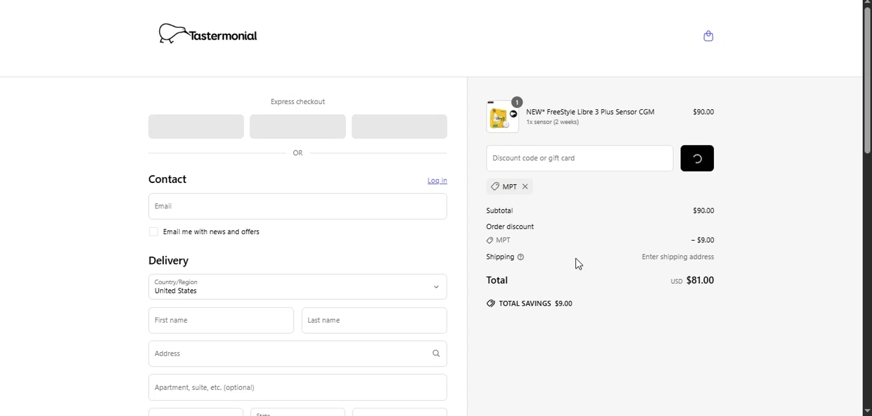Click the scrollbar down arrow
Image resolution: width=872 pixels, height=416 pixels.
[867, 411]
